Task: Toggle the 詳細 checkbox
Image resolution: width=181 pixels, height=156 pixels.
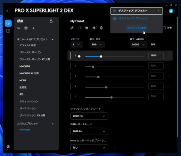Action: pos(164,28)
